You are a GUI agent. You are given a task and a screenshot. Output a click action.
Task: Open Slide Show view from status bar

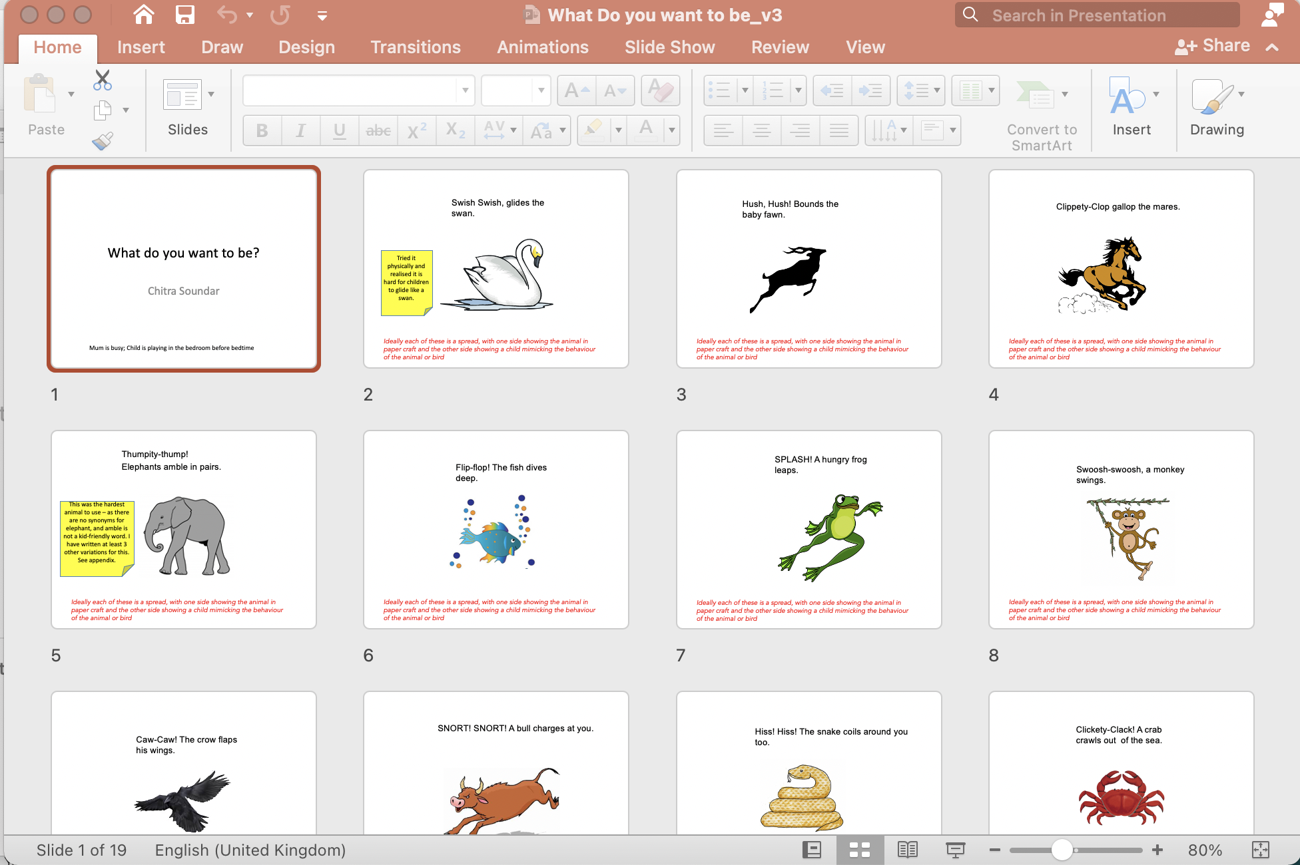pos(955,850)
